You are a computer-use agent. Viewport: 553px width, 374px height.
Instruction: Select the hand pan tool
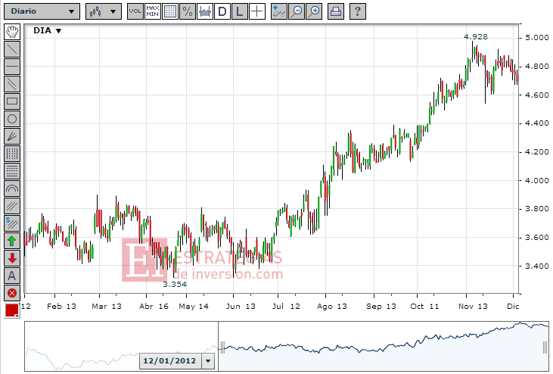[12, 31]
